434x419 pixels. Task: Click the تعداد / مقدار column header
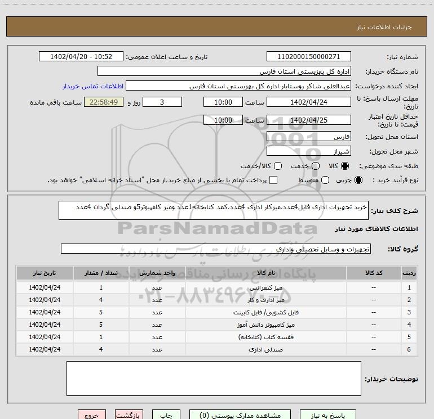pos(101,273)
